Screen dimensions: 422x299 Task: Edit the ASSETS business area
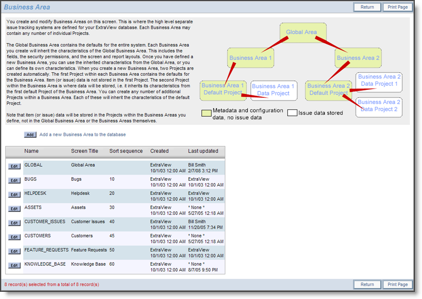tap(14, 209)
